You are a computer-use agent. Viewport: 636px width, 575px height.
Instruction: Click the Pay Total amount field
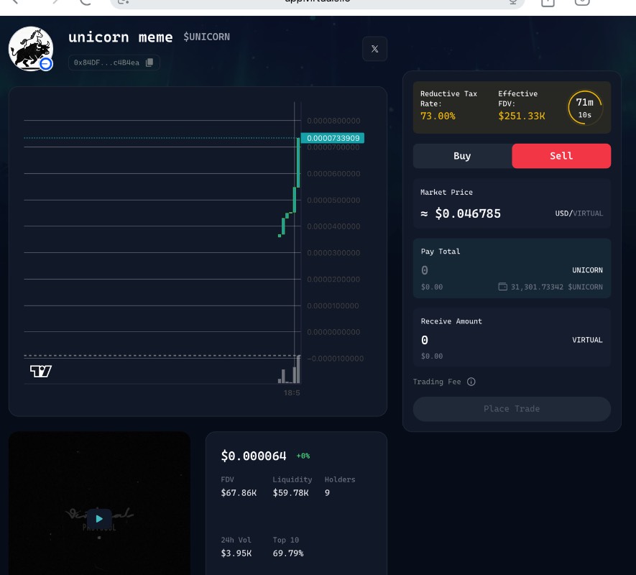tap(489, 270)
